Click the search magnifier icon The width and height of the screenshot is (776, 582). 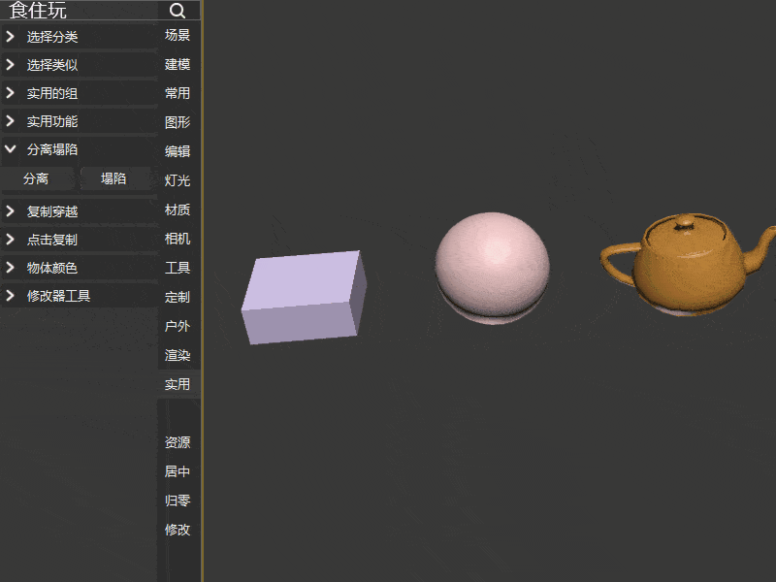[x=177, y=11]
